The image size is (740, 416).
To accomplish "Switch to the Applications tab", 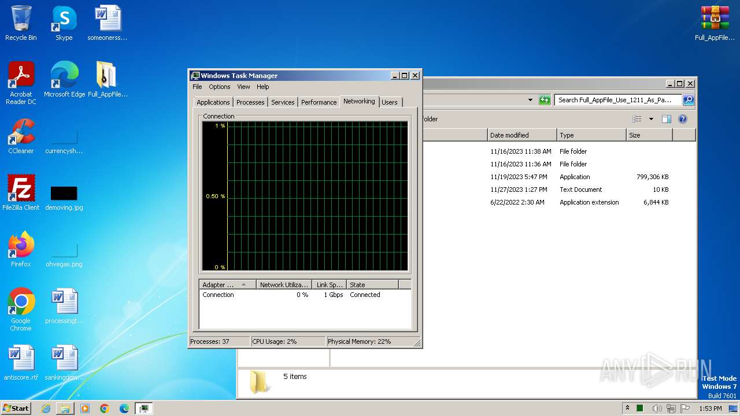I will click(x=213, y=102).
